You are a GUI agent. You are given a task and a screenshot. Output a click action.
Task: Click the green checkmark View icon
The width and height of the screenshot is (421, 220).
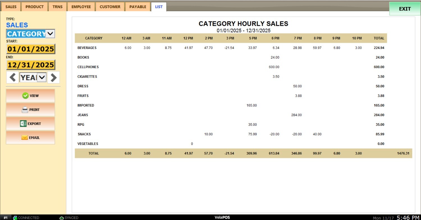pyautogui.click(x=25, y=96)
